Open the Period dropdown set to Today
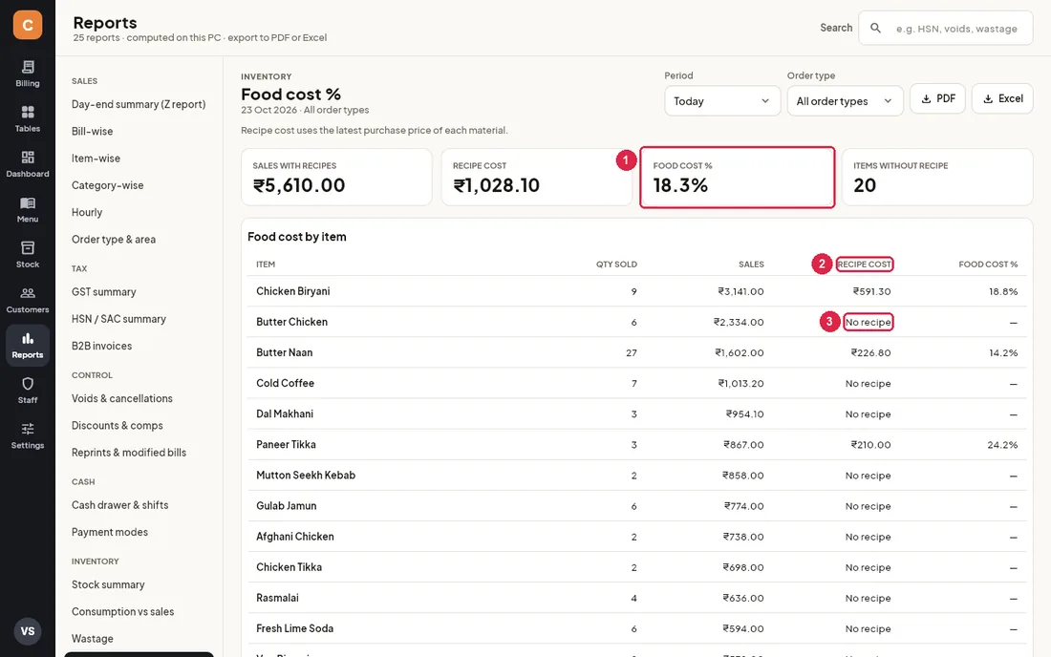 pyautogui.click(x=722, y=101)
